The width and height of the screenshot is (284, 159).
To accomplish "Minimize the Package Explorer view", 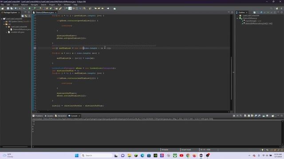I will point(25,12).
